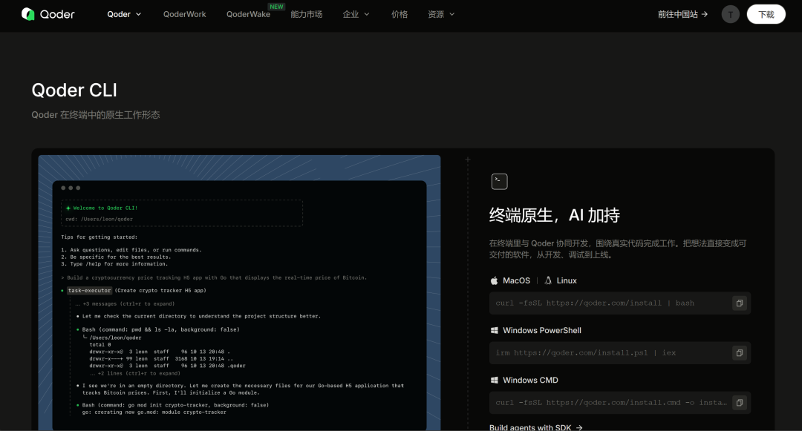Image resolution: width=802 pixels, height=431 pixels.
Task: Expand the 资源 dropdown menu
Action: [x=441, y=14]
